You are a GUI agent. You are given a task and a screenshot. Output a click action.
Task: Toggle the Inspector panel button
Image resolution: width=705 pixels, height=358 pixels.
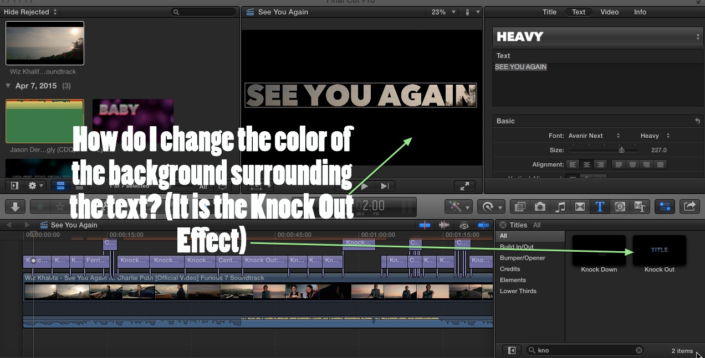coord(665,206)
